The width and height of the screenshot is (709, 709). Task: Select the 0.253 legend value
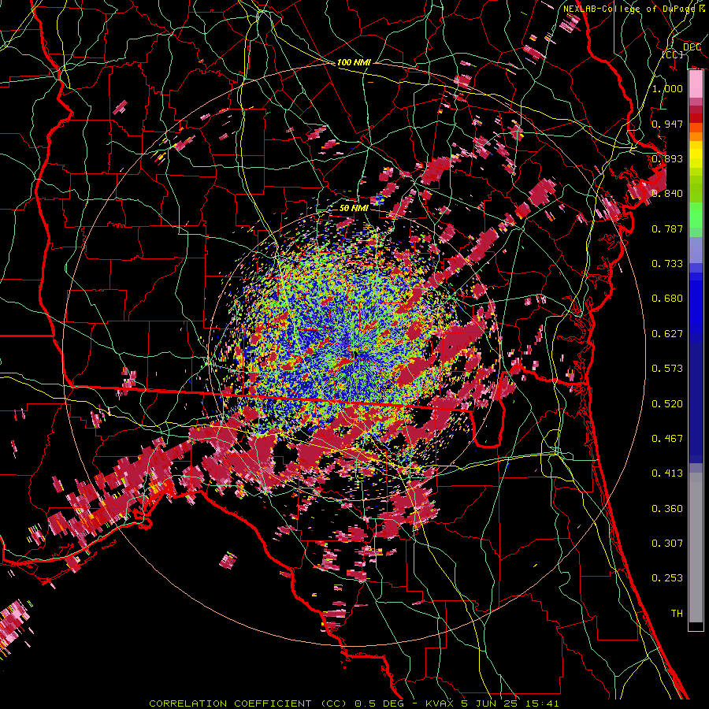click(667, 578)
